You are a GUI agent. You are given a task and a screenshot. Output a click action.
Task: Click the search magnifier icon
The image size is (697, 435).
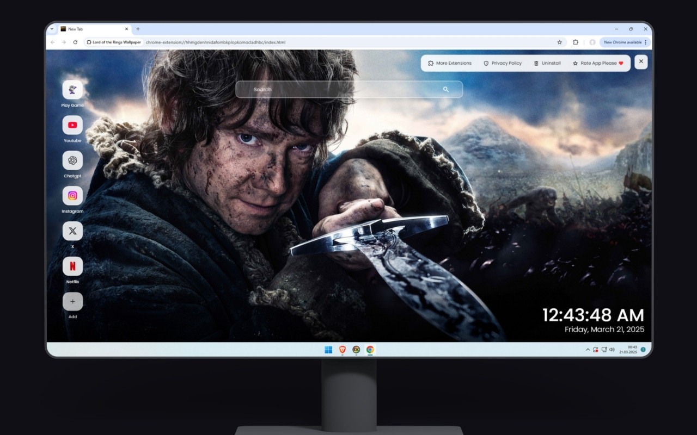(446, 89)
